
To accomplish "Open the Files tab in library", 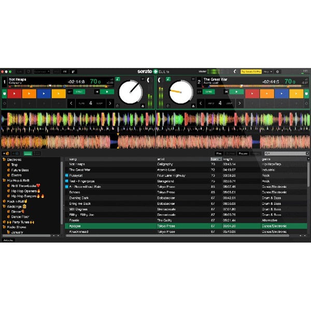I will (x=219, y=153).
